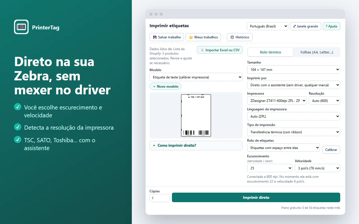Open the Linguagem da impressora dropdown
Screen dimensions: 359x224
click(x=294, y=116)
